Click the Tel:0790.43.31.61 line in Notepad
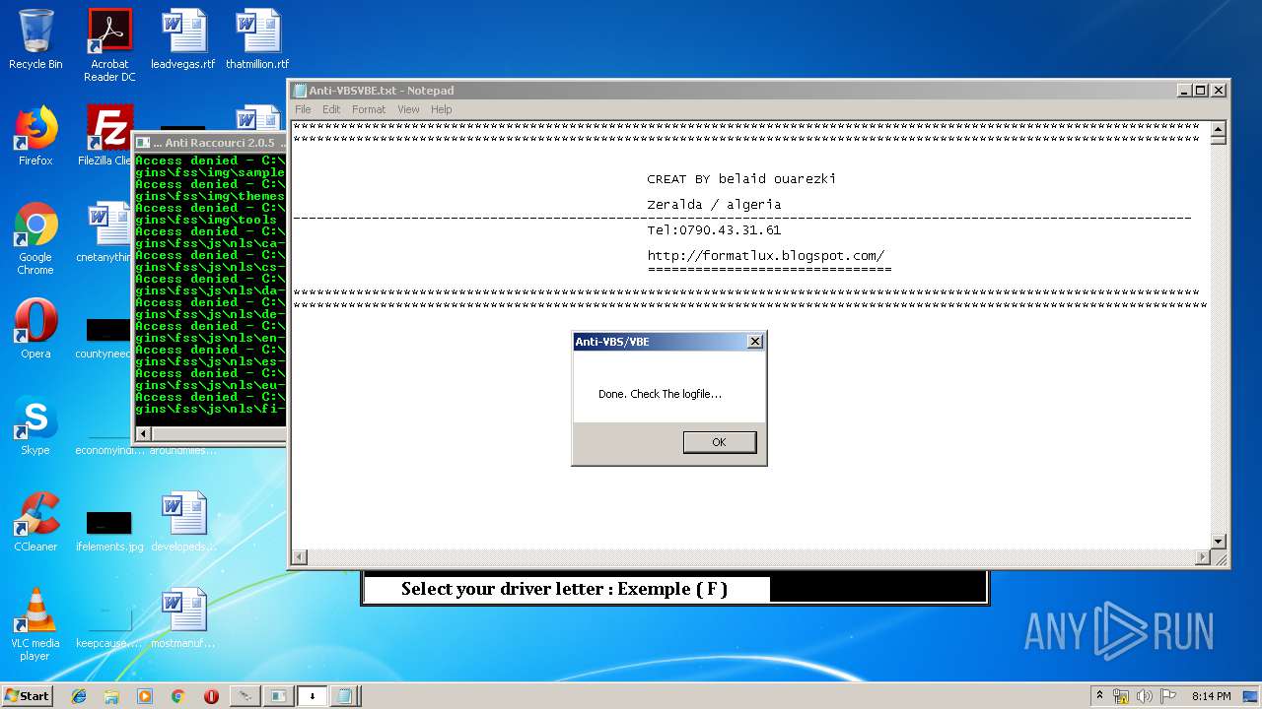 click(x=714, y=230)
